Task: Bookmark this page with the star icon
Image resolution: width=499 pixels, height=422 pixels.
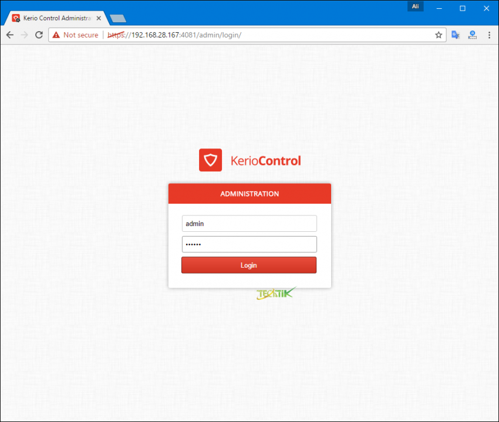Action: click(439, 35)
